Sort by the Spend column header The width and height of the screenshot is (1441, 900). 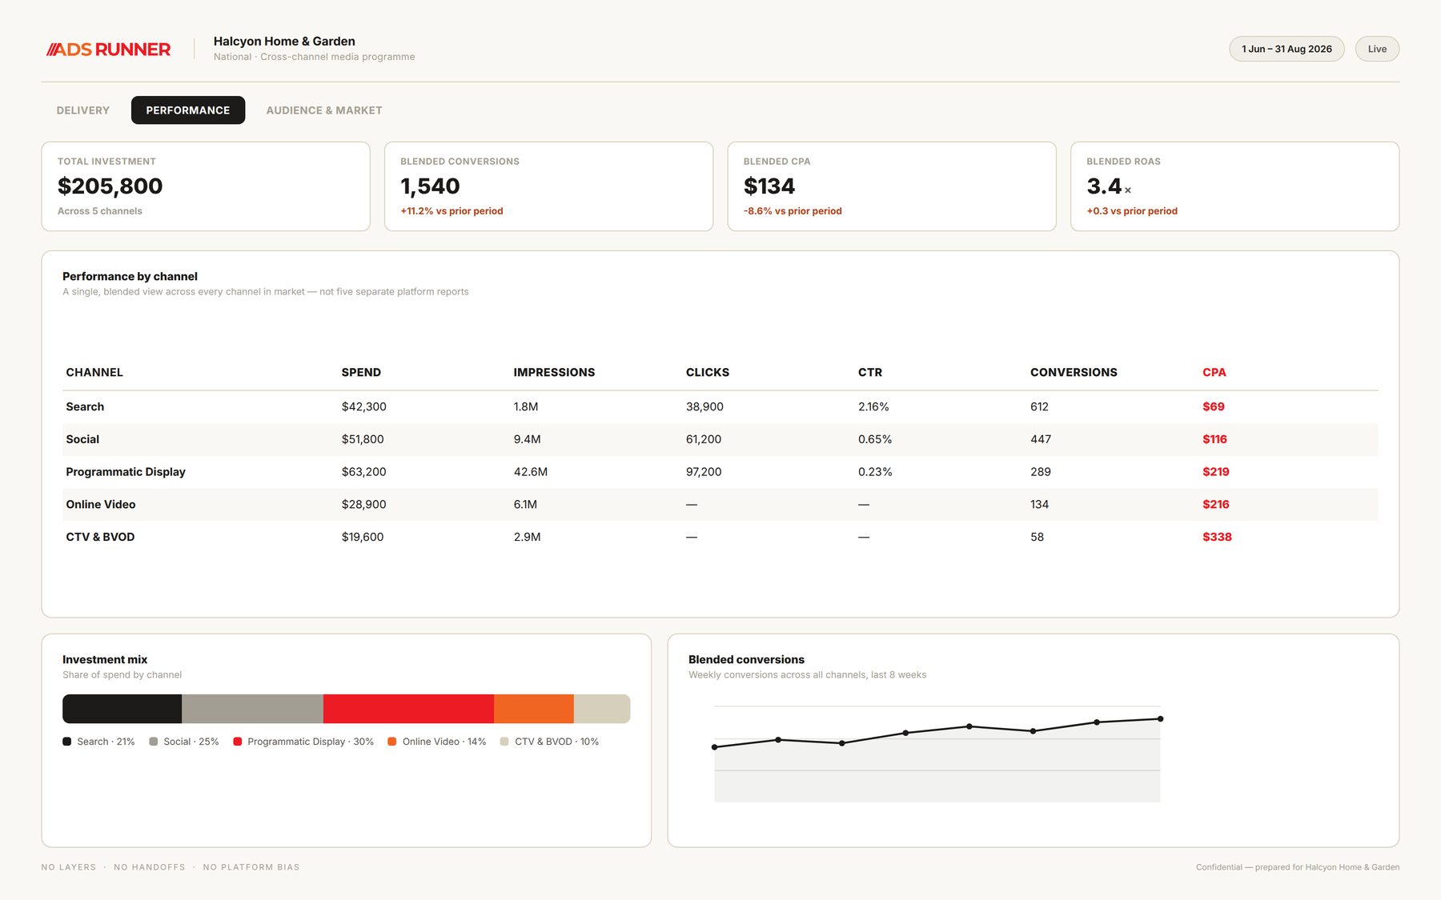(361, 373)
